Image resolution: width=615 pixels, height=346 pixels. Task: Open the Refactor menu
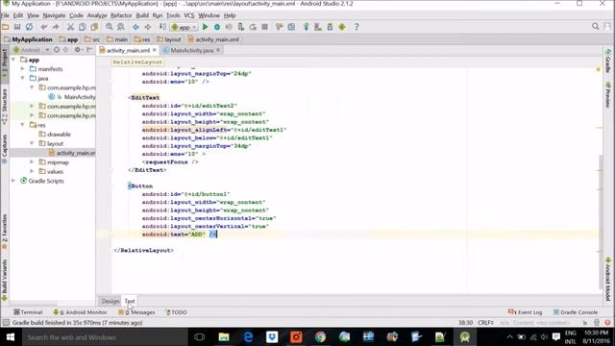tap(121, 15)
